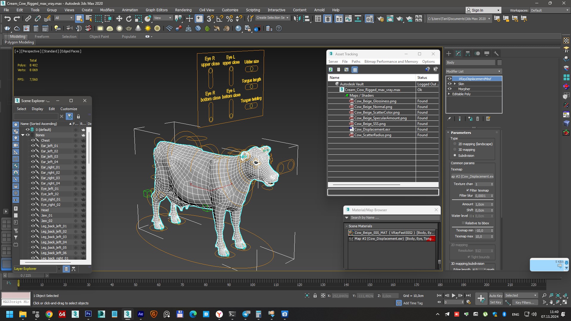Click the Set Key button
571x321 pixels.
496,302
